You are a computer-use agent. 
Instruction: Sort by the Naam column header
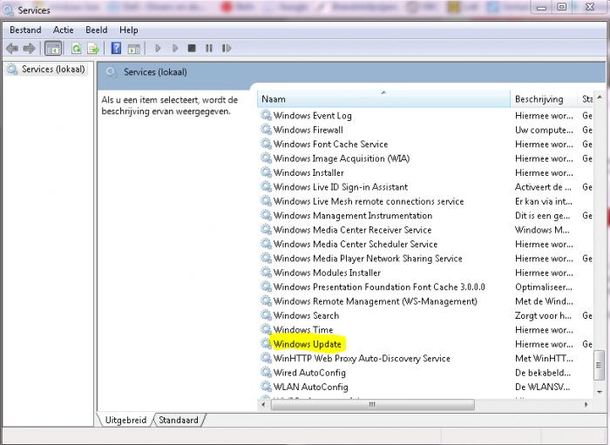(383, 99)
